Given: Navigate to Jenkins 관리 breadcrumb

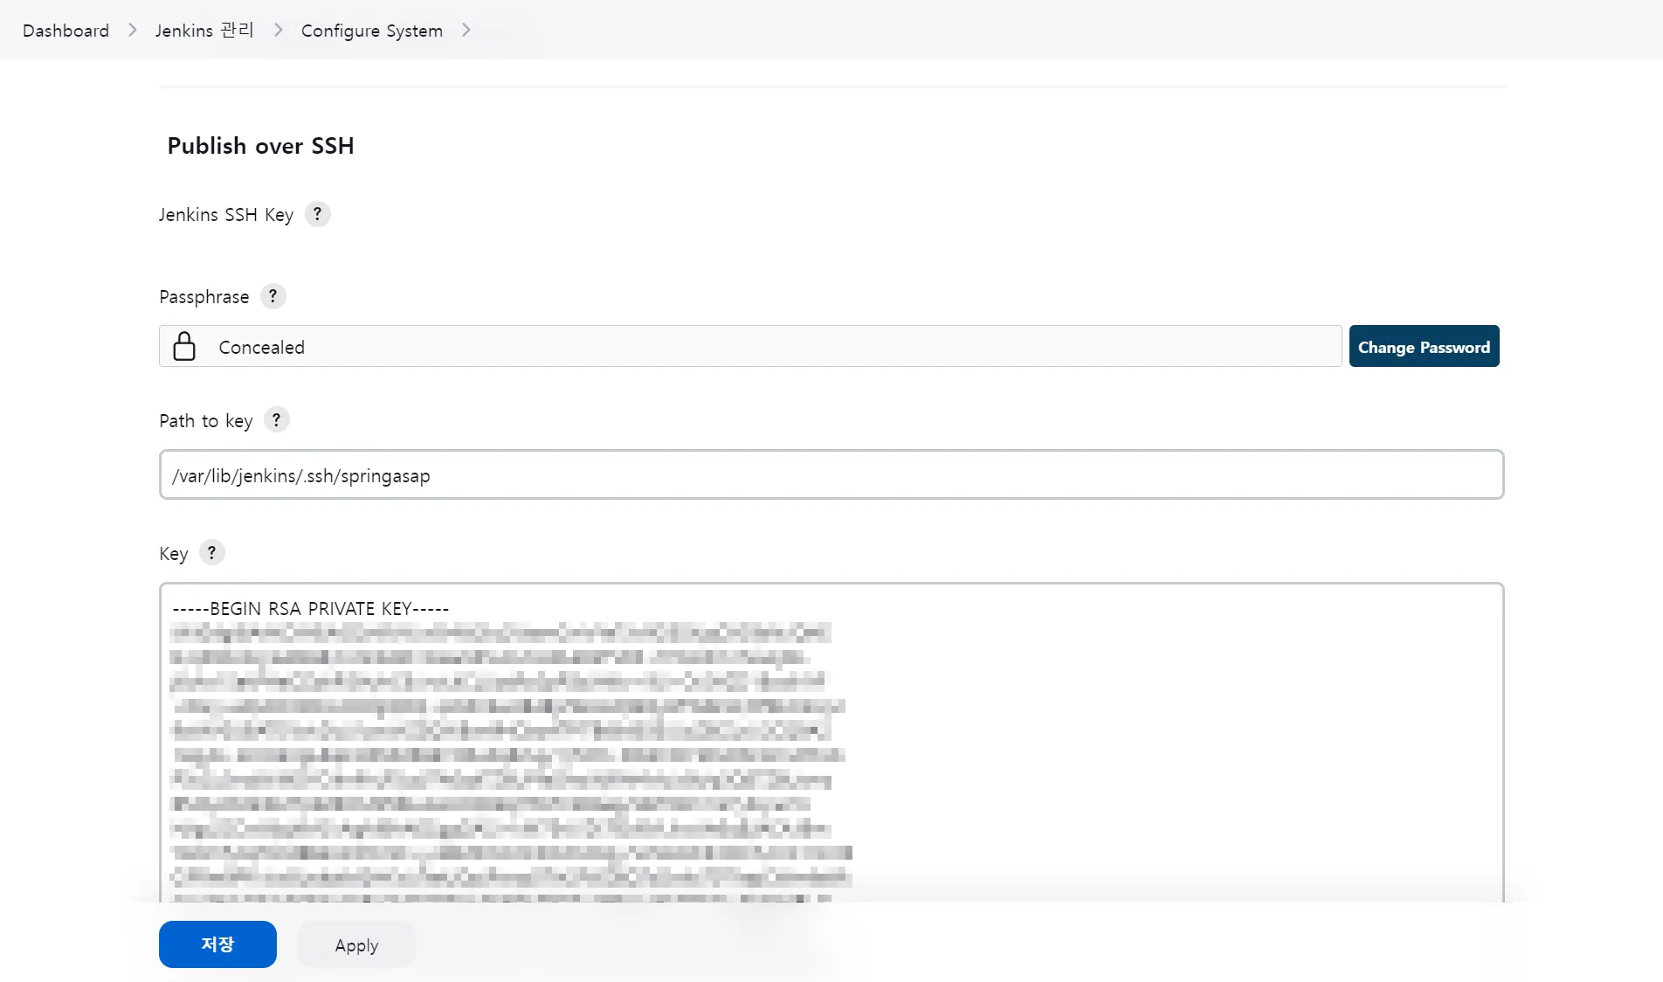Looking at the screenshot, I should (204, 31).
